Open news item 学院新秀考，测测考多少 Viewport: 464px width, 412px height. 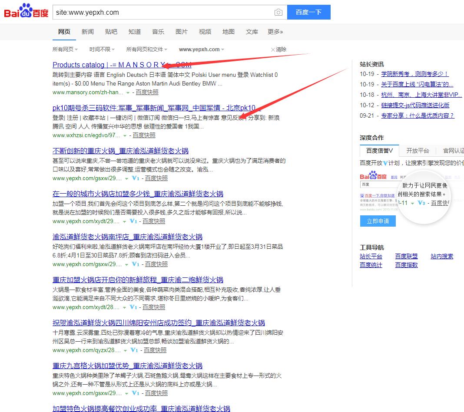point(414,74)
